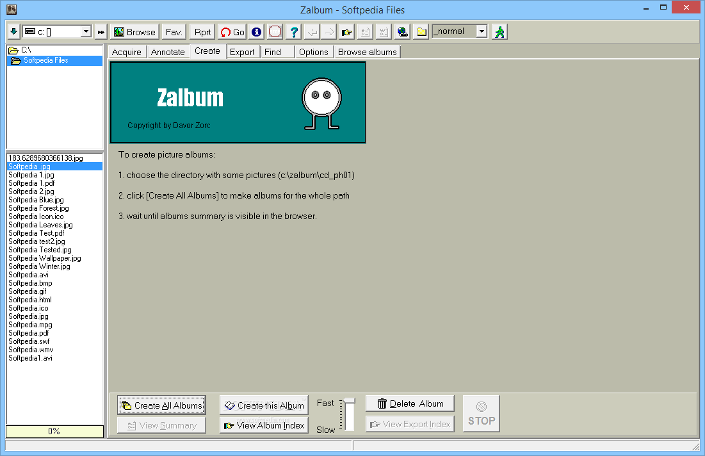Open the Options tab

pos(313,52)
